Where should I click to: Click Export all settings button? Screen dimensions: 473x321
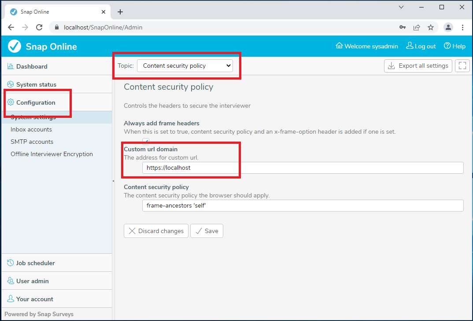[x=418, y=66]
